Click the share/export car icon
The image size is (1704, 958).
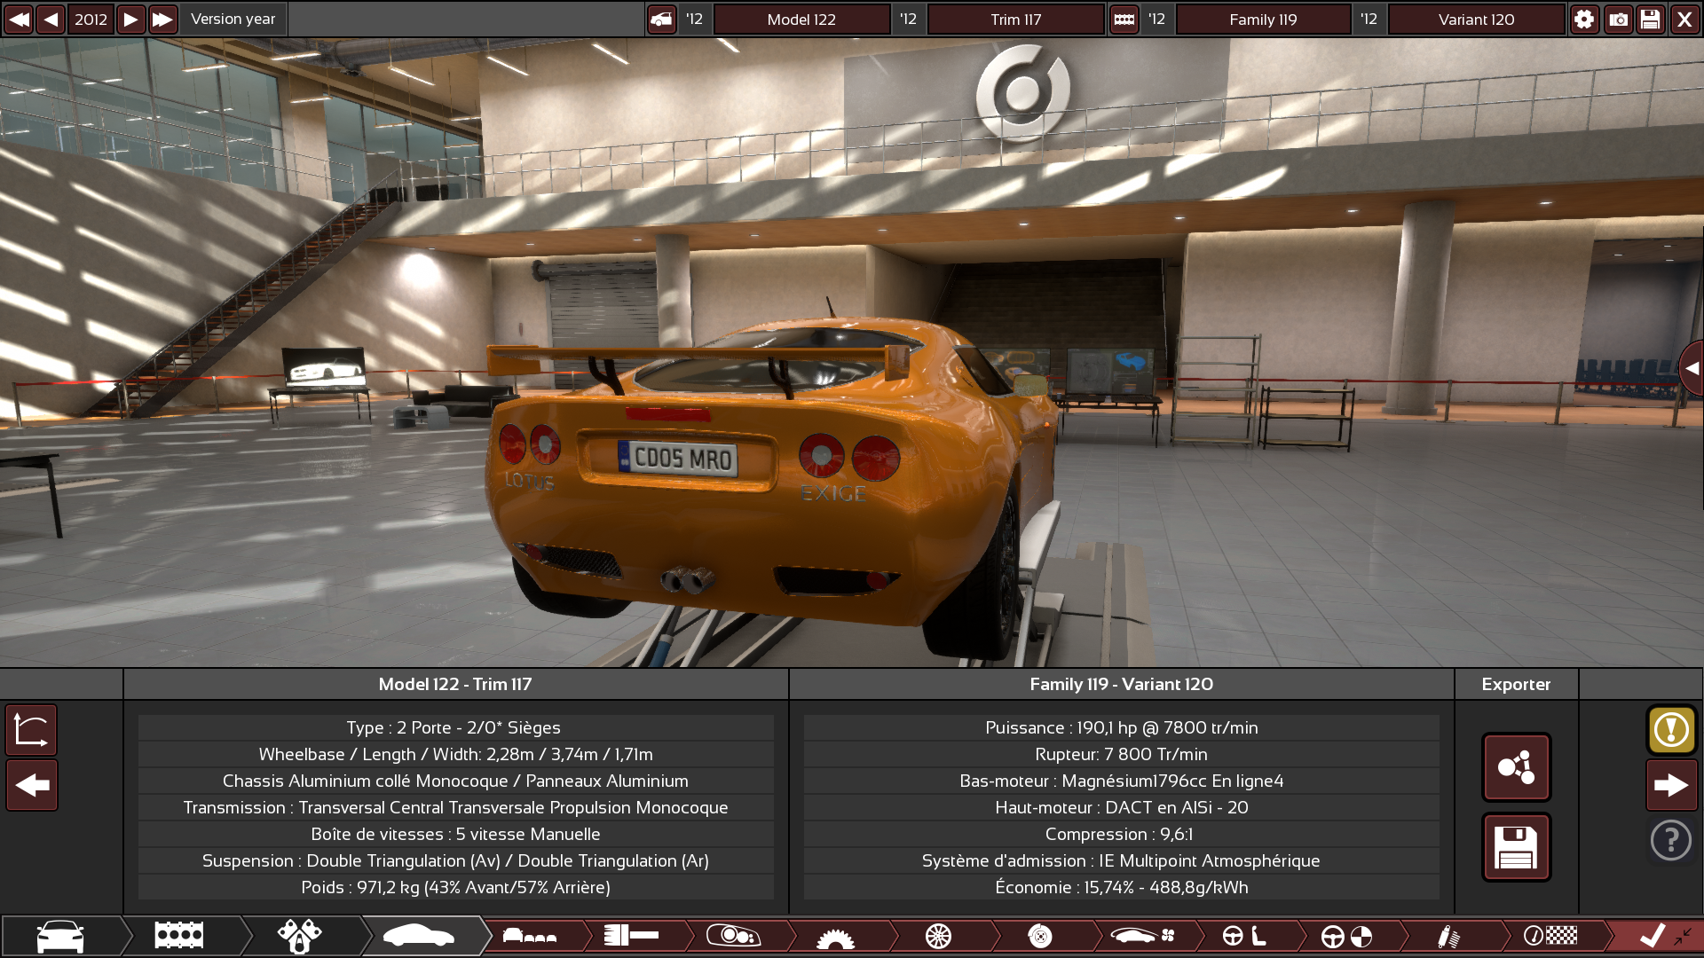tap(1516, 767)
